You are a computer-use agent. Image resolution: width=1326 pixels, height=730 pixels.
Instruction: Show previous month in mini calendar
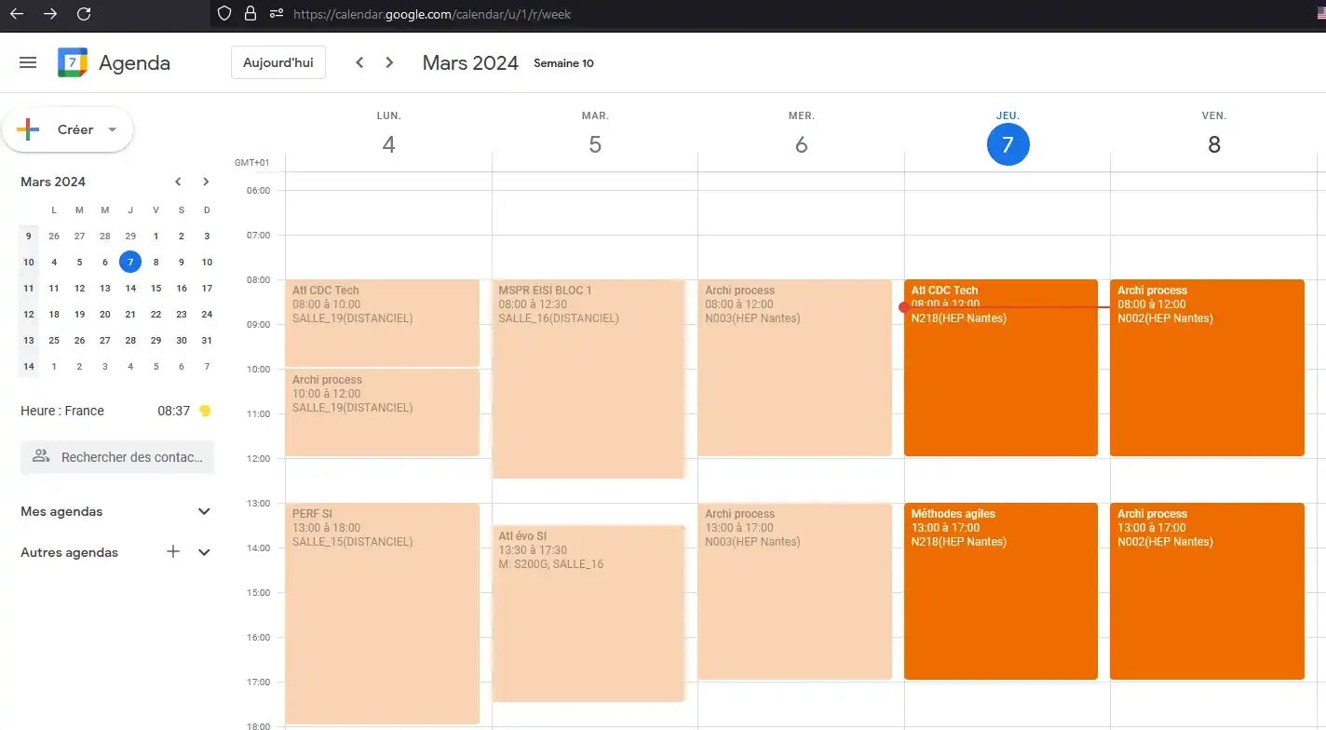pos(178,182)
